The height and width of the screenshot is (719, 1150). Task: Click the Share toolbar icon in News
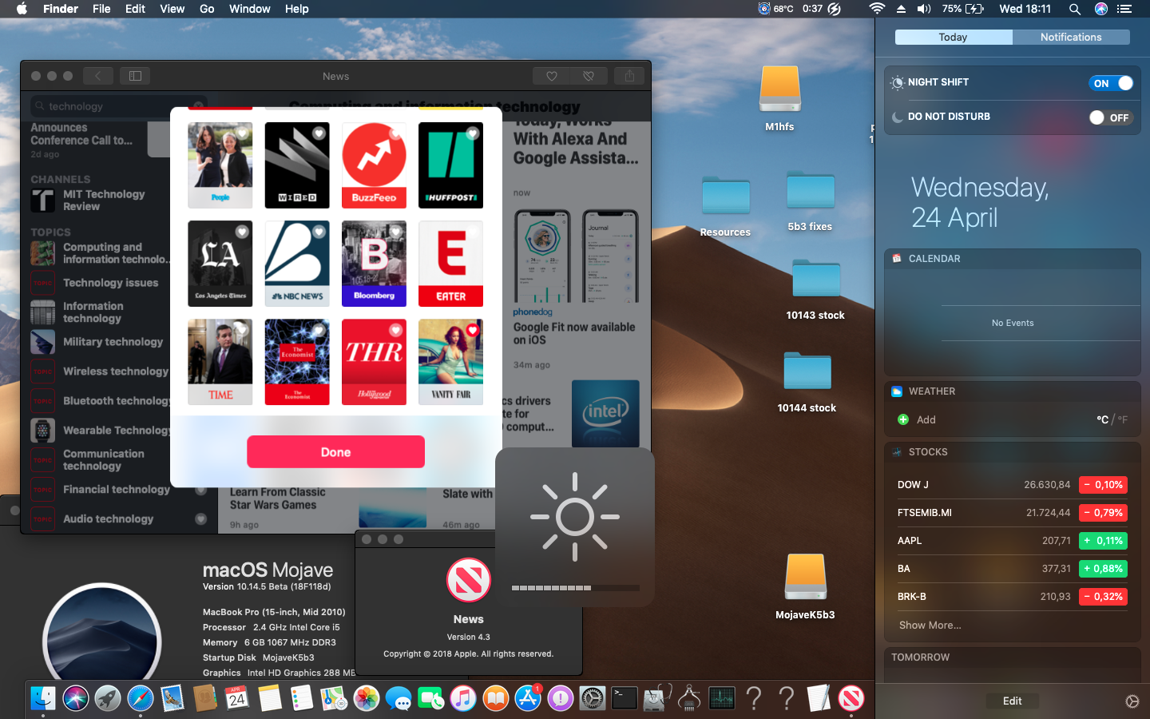[x=629, y=76]
